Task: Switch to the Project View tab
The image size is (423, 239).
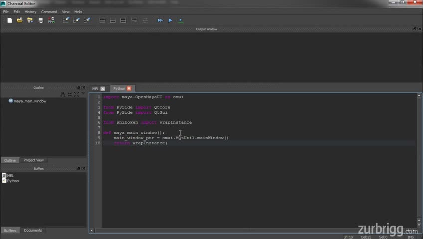Action: tap(33, 160)
